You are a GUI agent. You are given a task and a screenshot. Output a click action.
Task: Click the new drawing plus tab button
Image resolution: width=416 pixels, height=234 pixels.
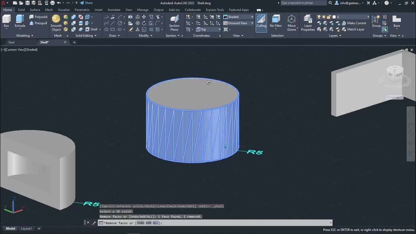click(74, 42)
